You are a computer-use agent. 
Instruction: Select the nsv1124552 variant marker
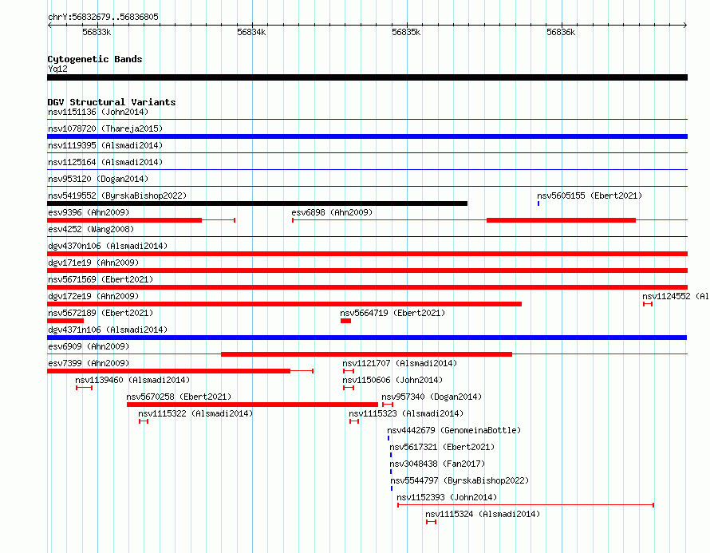648,304
